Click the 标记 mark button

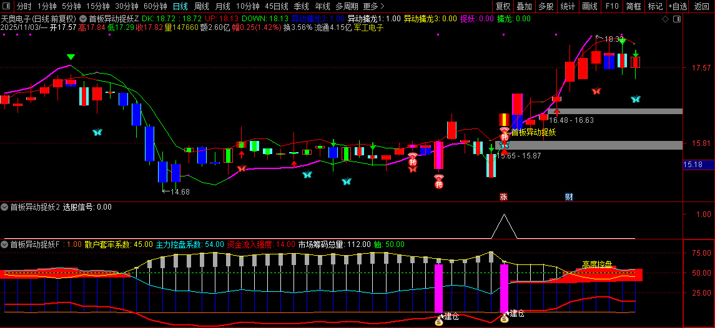pyautogui.click(x=655, y=6)
